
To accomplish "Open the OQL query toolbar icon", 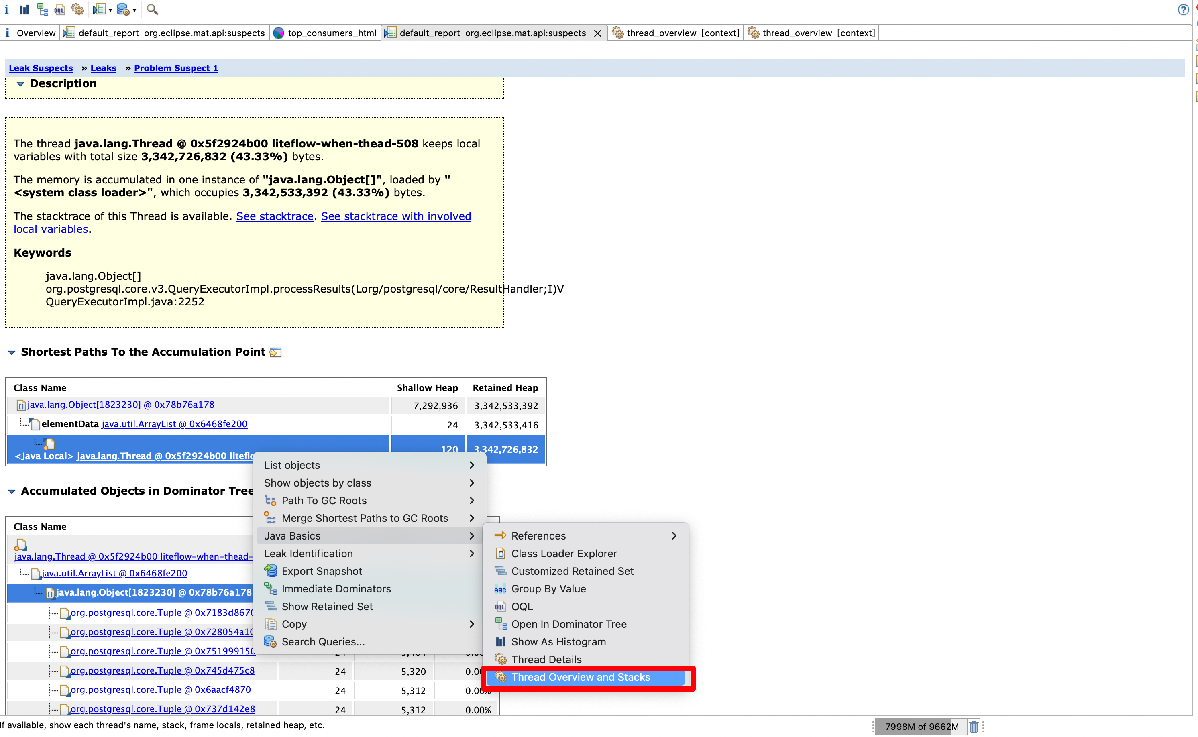I will (x=59, y=9).
